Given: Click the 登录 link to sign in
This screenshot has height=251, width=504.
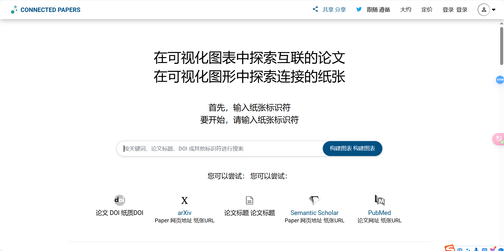Looking at the screenshot, I should 448,10.
